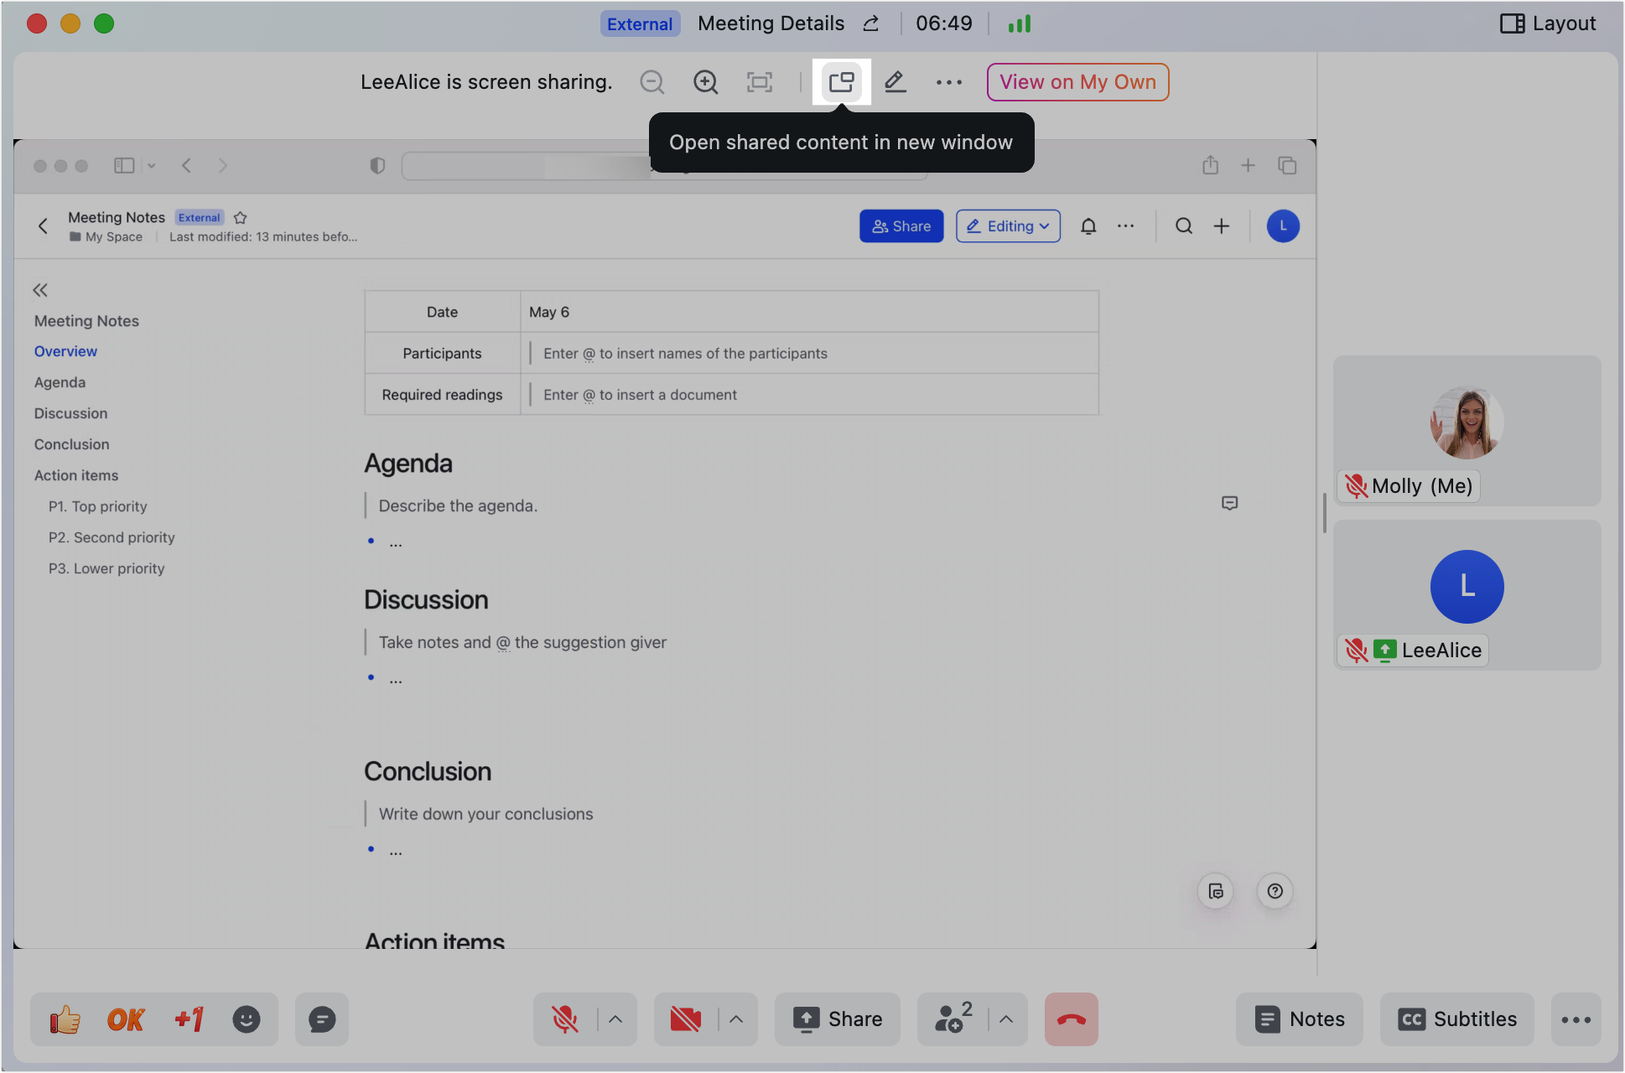Click the annotate pencil icon

click(x=895, y=82)
